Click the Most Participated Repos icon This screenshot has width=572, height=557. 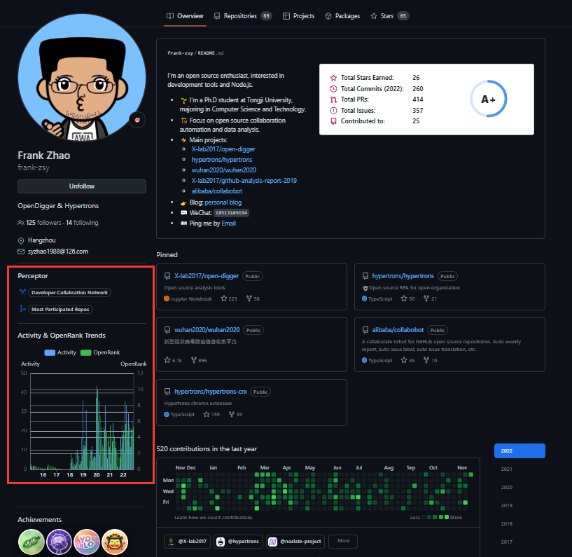22,309
